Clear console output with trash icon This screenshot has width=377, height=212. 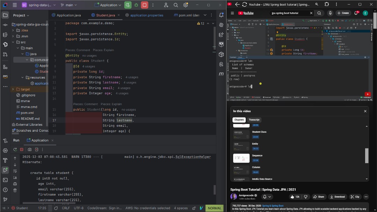click(x=15, y=190)
